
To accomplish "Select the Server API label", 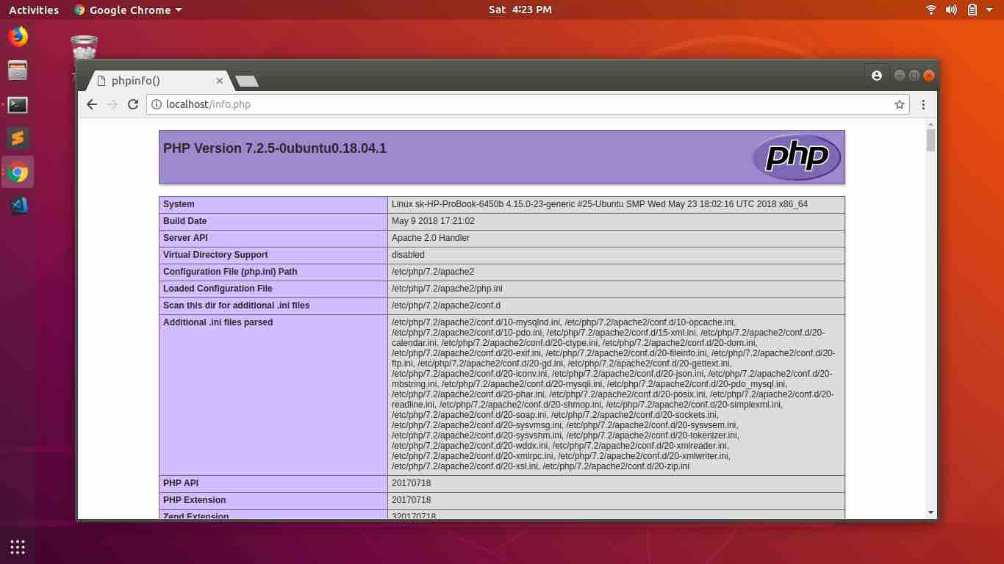I will click(185, 238).
